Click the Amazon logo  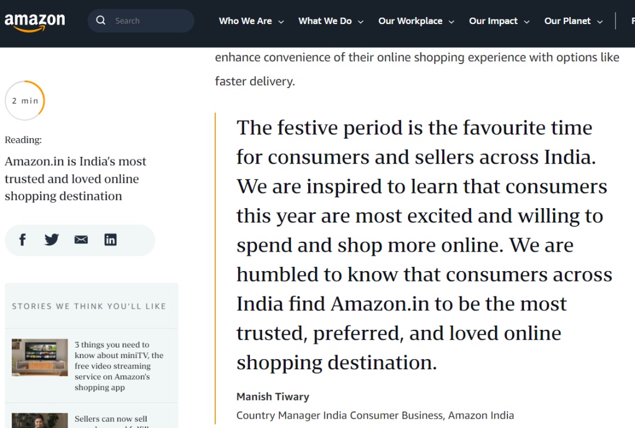point(35,22)
